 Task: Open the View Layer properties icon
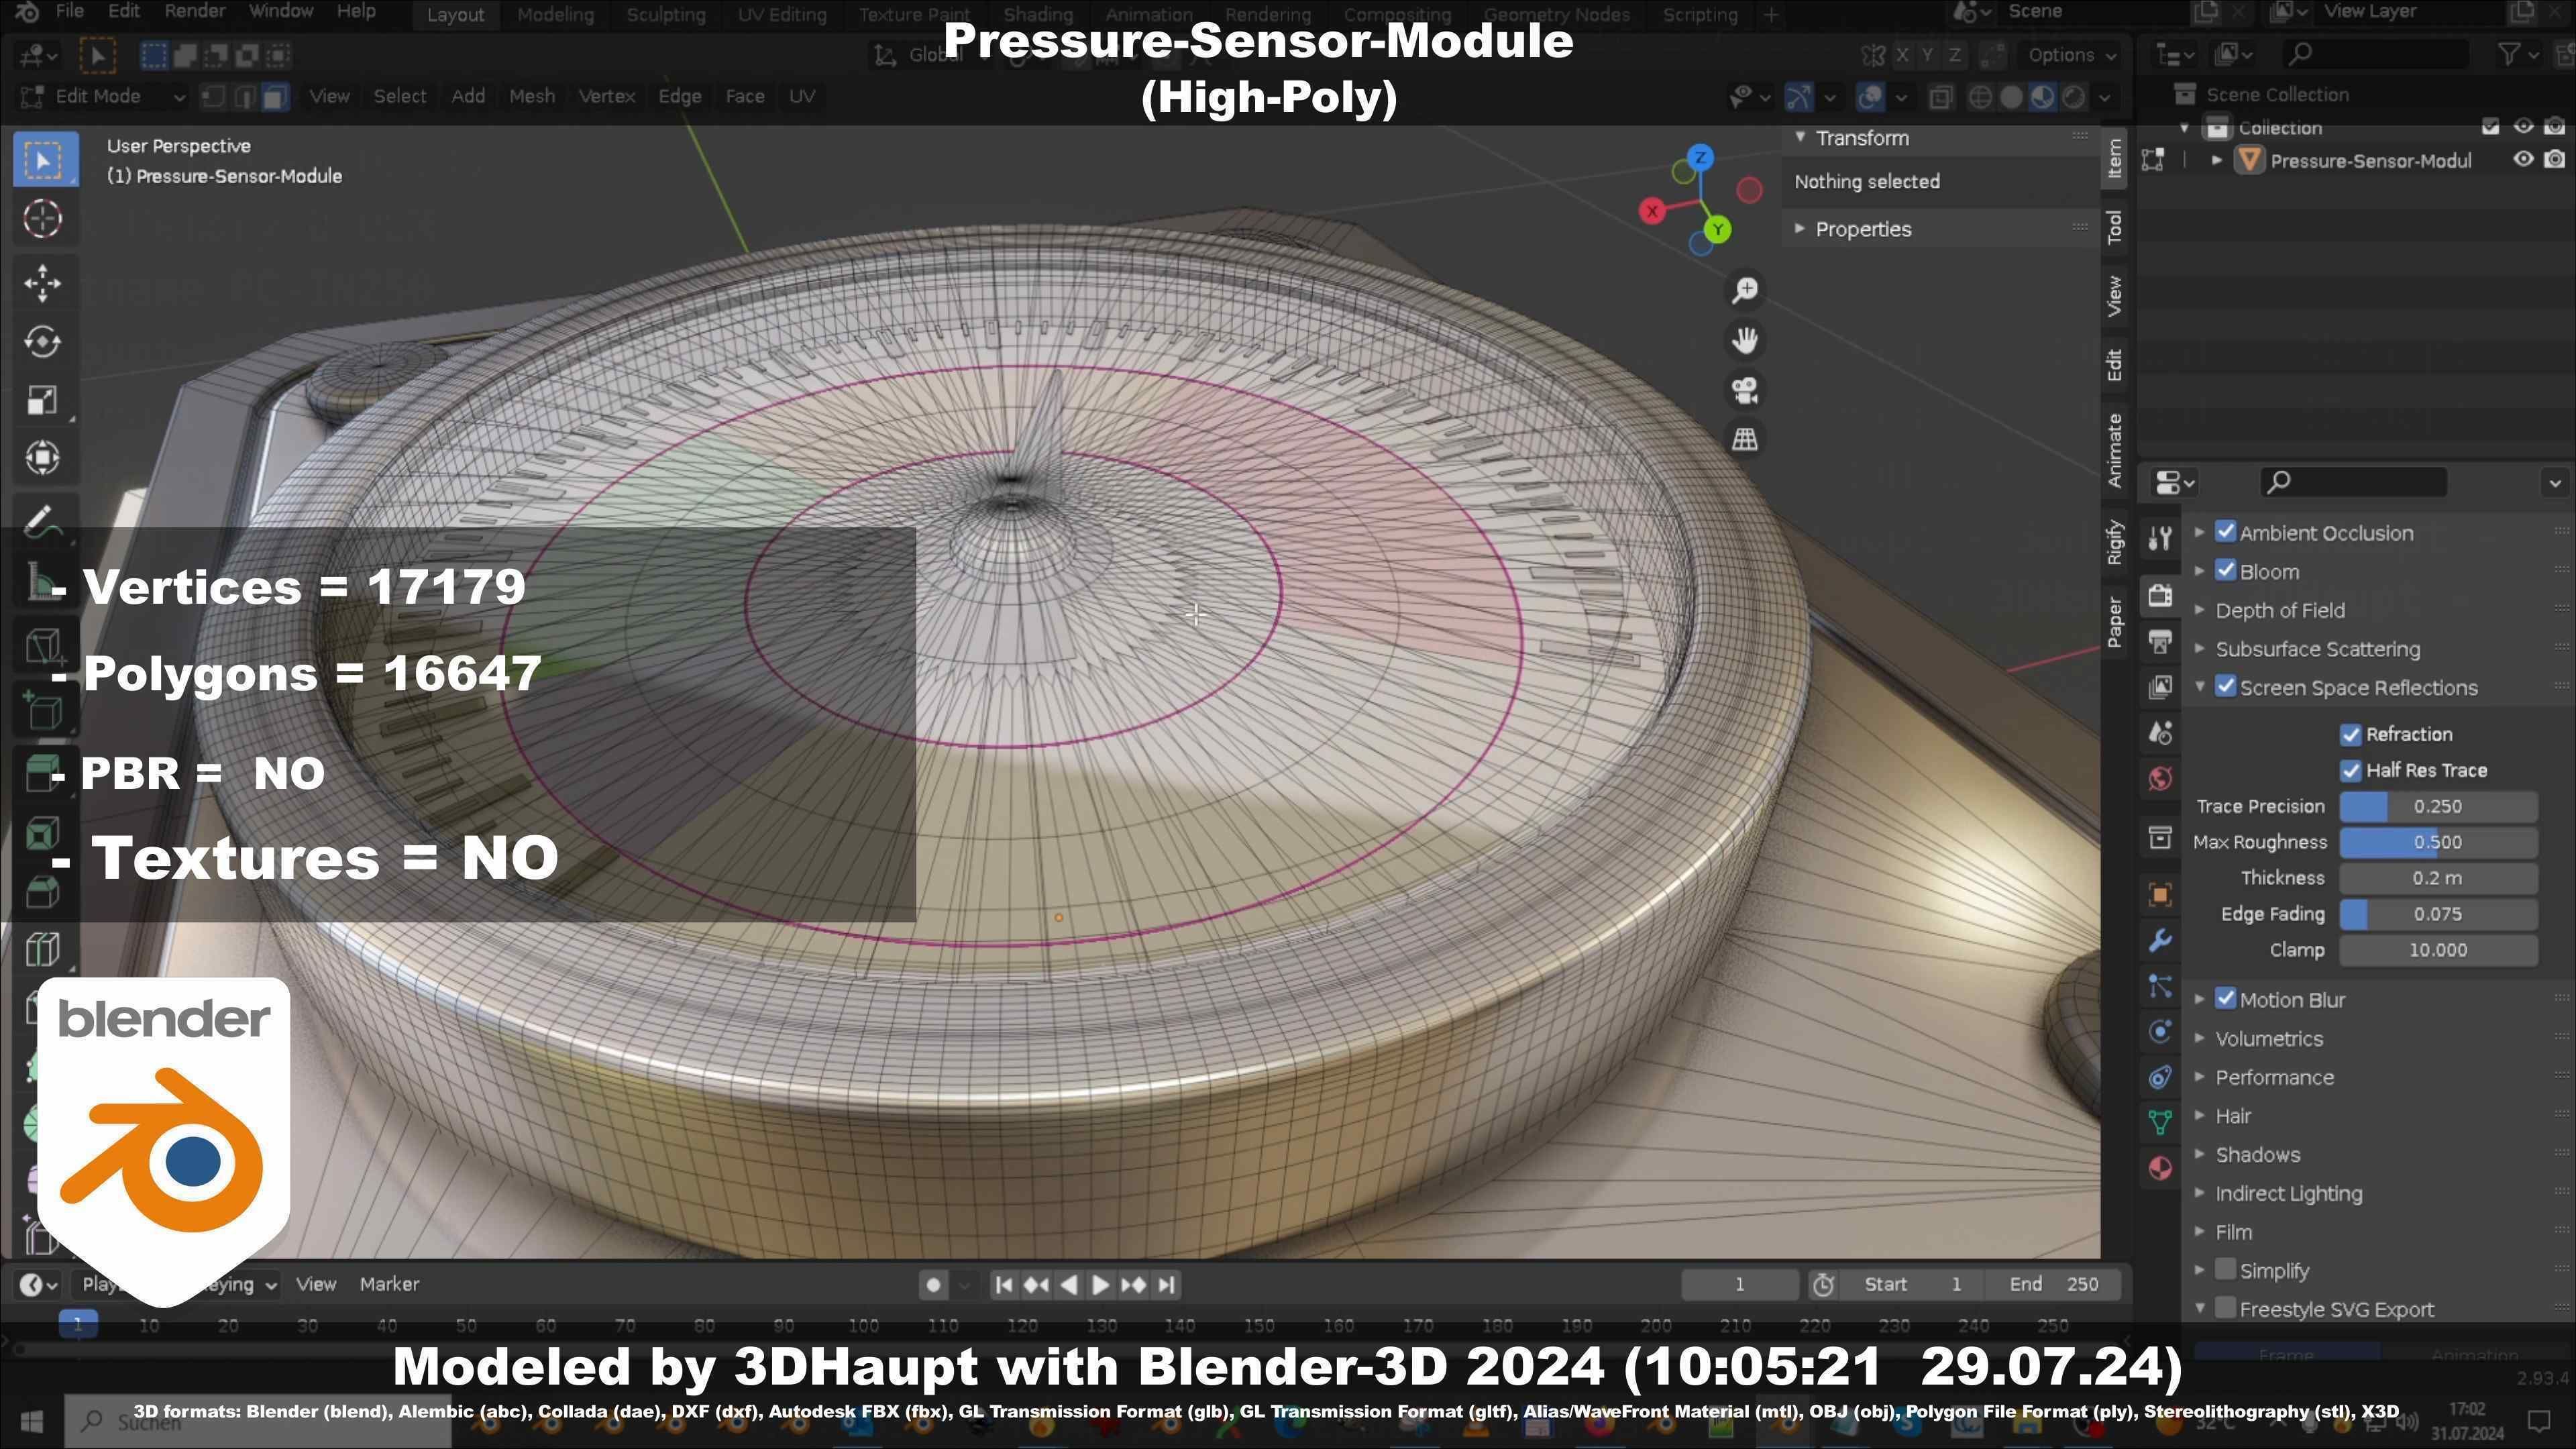coord(2160,687)
